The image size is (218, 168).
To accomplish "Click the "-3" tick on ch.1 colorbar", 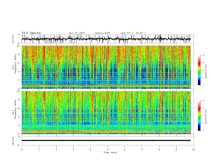I will (203, 55).
